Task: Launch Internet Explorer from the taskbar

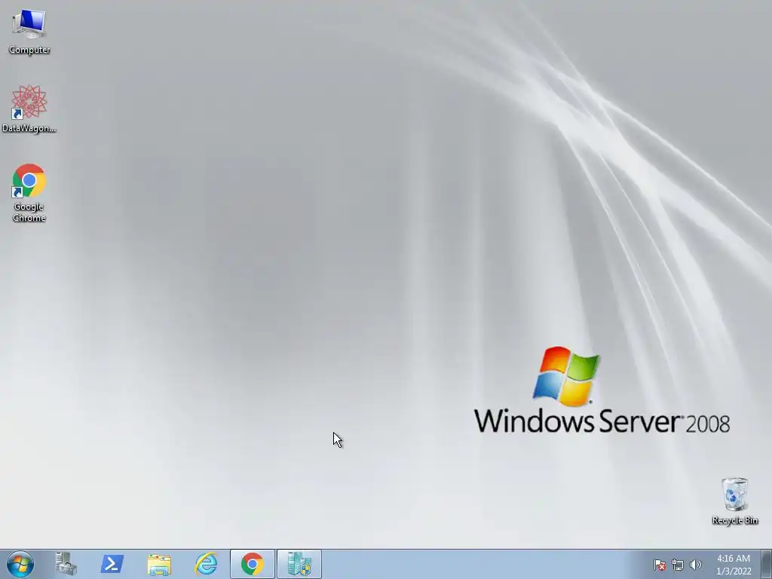Action: click(x=206, y=564)
